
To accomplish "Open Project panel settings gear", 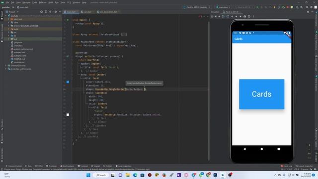I will tap(56, 12).
